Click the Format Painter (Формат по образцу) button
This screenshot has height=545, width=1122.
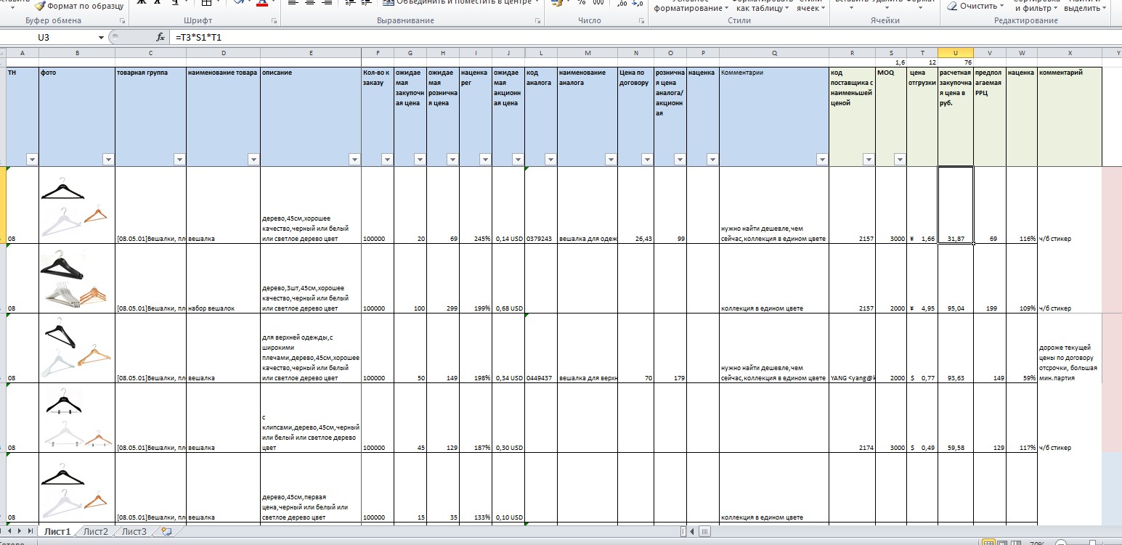pyautogui.click(x=81, y=6)
